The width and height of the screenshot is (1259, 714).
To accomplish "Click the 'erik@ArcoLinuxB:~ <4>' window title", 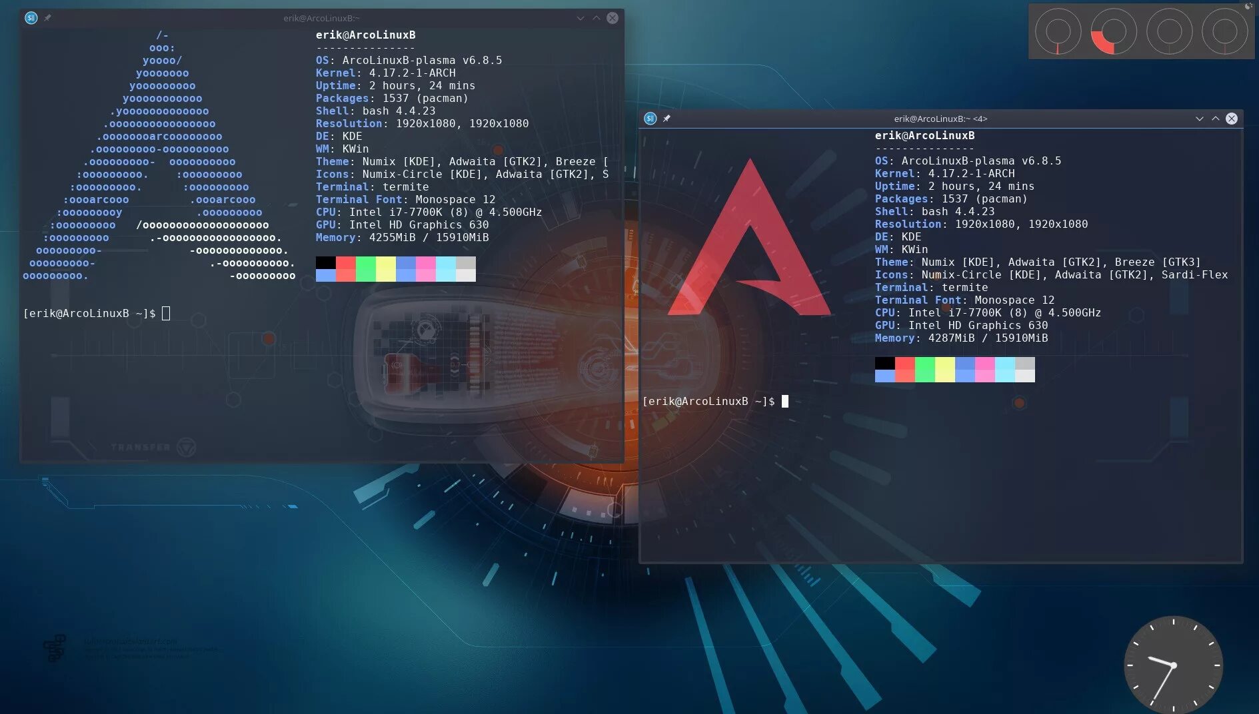I will coord(940,119).
